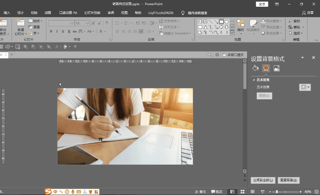This screenshot has height=195, width=320.
Task: Toggle 批注 comments pane
Action: coord(216,191)
